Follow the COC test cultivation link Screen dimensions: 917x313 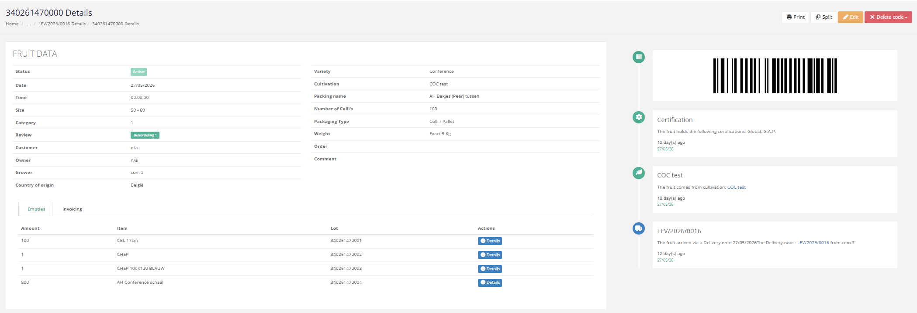[737, 187]
